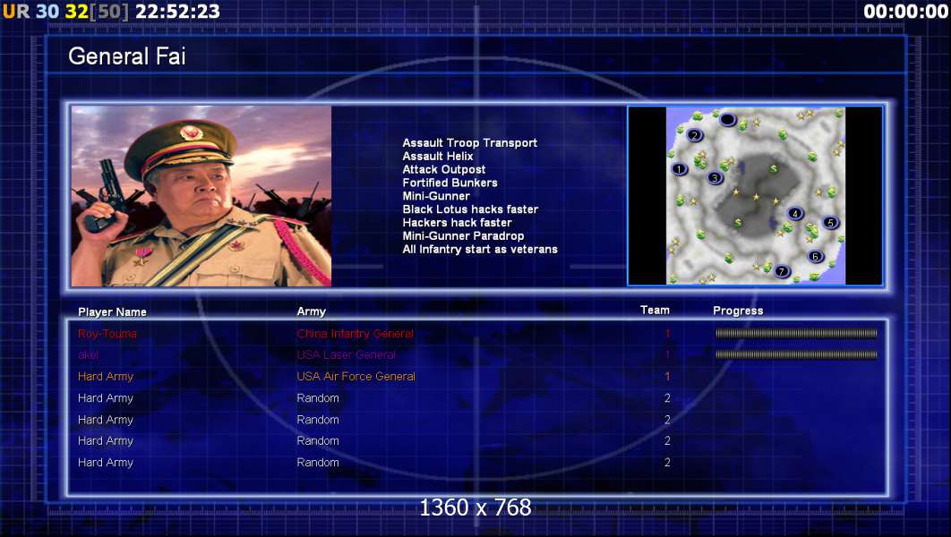The height and width of the screenshot is (537, 951).
Task: Click team number in Roy-Touma's row
Action: [667, 333]
